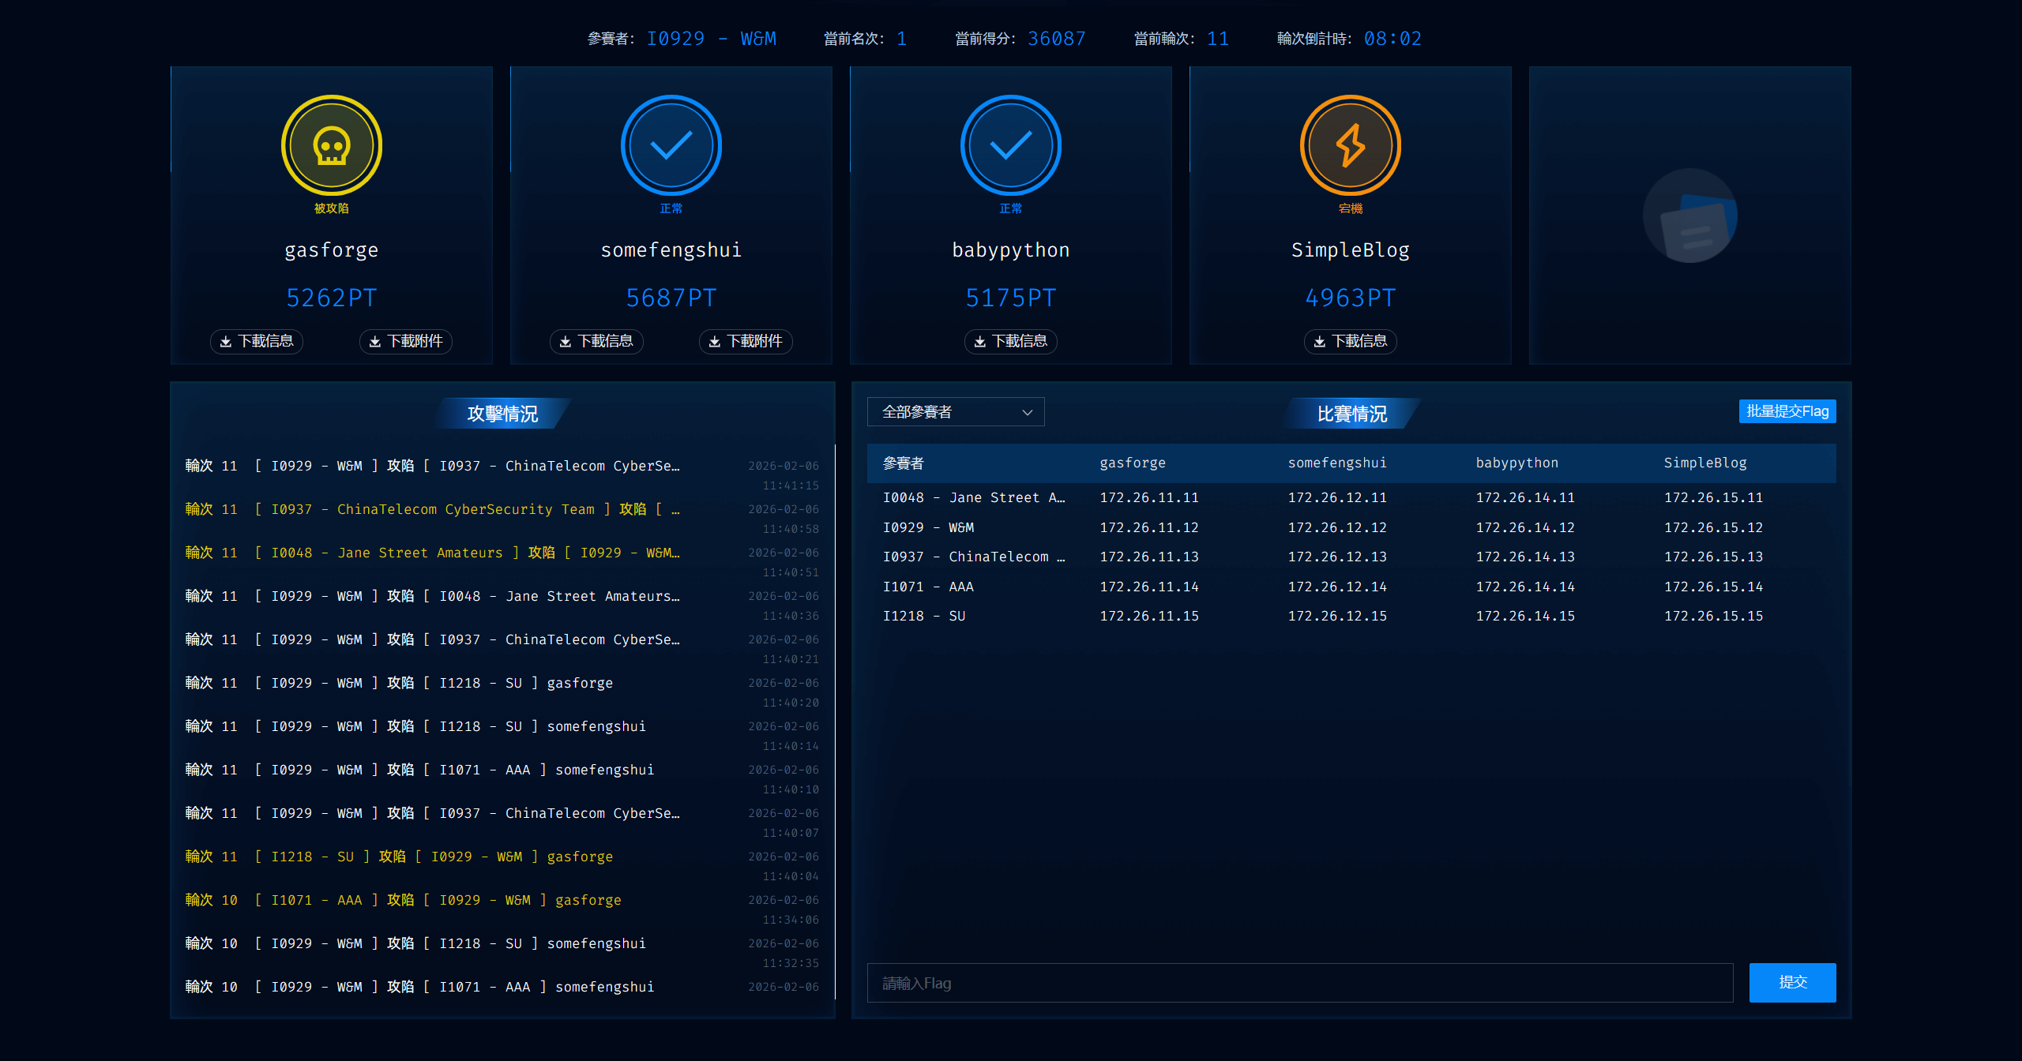Download SimpleBlog info file

click(x=1350, y=341)
